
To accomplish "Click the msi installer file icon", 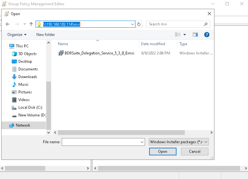I will [x=61, y=53].
